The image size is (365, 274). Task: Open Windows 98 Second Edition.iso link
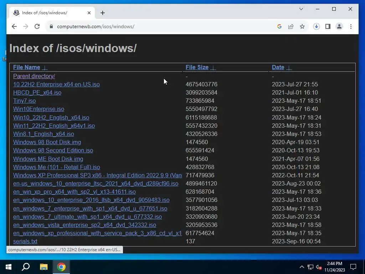pos(53,150)
